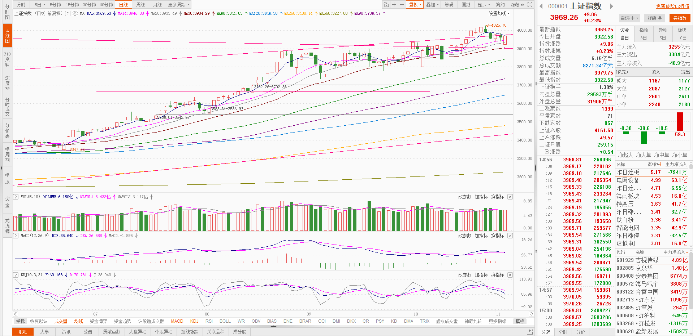Open the MA settings gear icon
This screenshot has height=336, width=693.
(x=75, y=13)
